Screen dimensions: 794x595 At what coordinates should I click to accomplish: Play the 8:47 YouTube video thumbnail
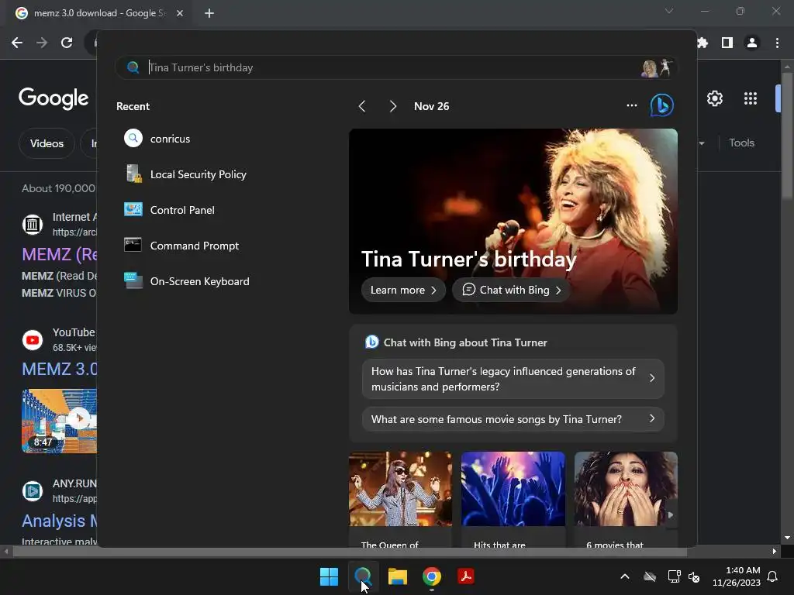pos(59,421)
